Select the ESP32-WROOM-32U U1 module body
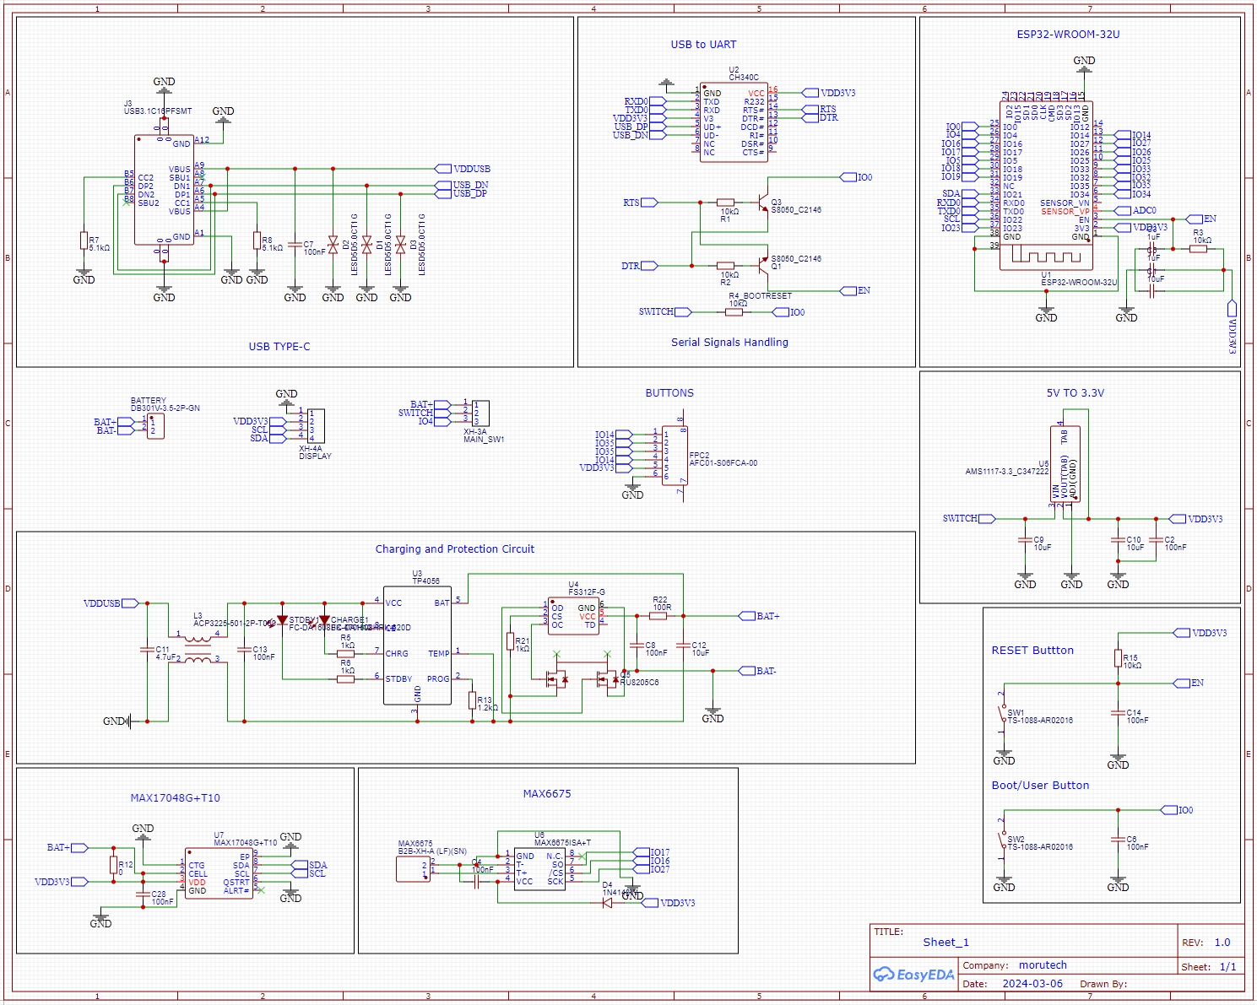Image resolution: width=1257 pixels, height=1005 pixels. pos(1046,186)
